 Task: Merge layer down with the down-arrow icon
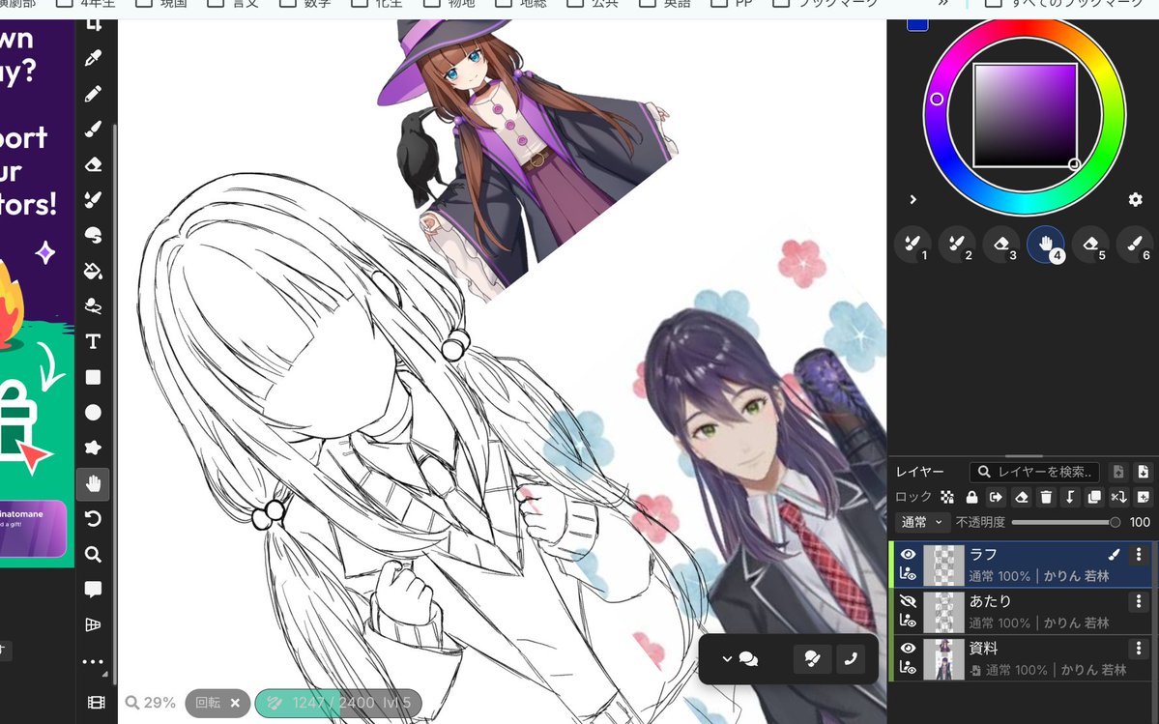pos(1069,497)
